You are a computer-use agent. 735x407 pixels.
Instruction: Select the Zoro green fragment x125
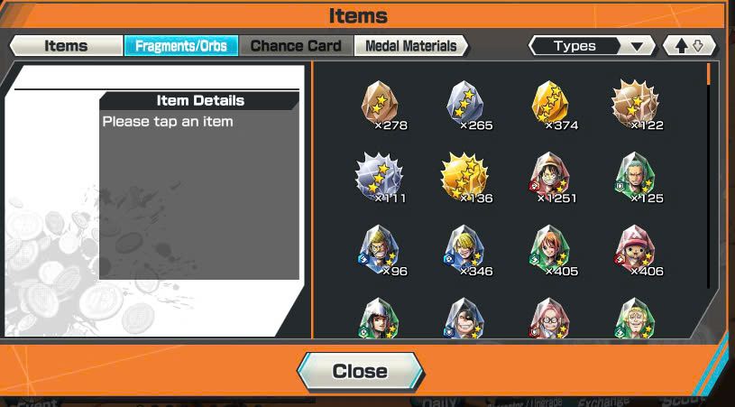636,178
